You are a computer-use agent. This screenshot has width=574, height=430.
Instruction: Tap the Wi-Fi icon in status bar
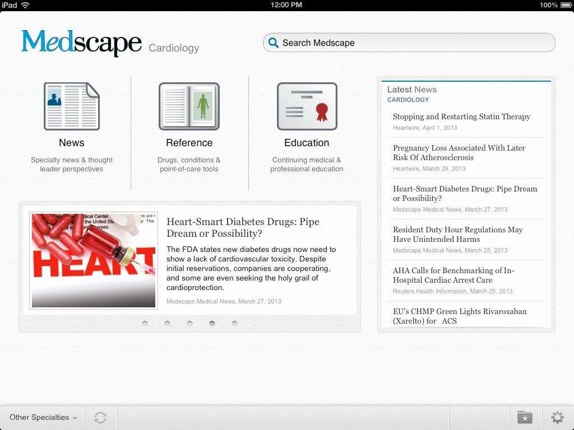click(25, 5)
